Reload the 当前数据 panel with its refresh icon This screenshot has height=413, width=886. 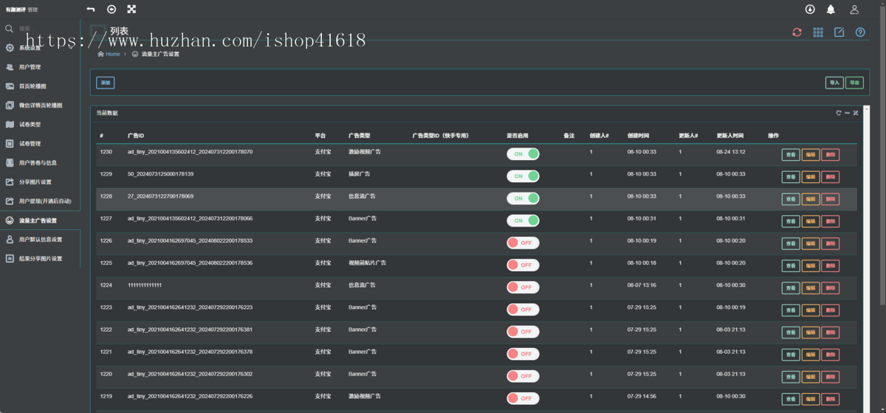coord(838,113)
